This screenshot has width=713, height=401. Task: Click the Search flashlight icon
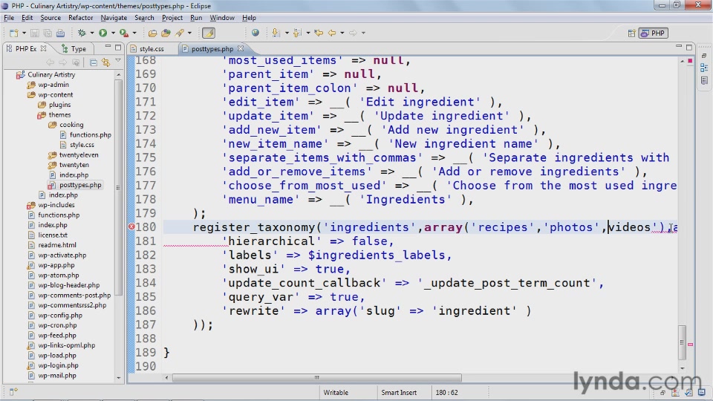tap(180, 33)
